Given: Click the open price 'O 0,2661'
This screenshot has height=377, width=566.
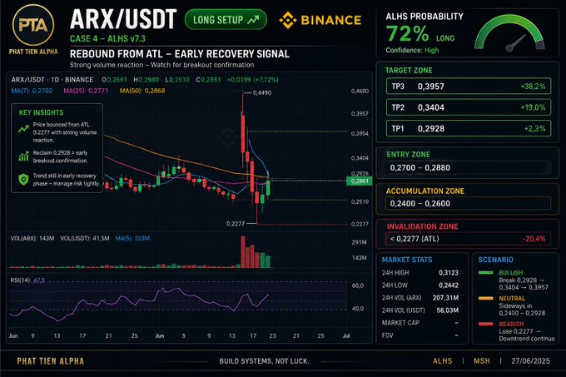Looking at the screenshot, I should click(x=114, y=79).
